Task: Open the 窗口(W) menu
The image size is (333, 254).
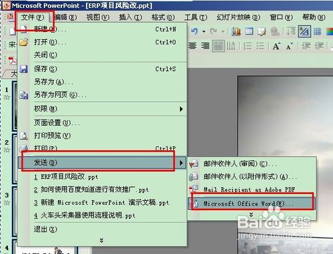Action: click(x=281, y=17)
